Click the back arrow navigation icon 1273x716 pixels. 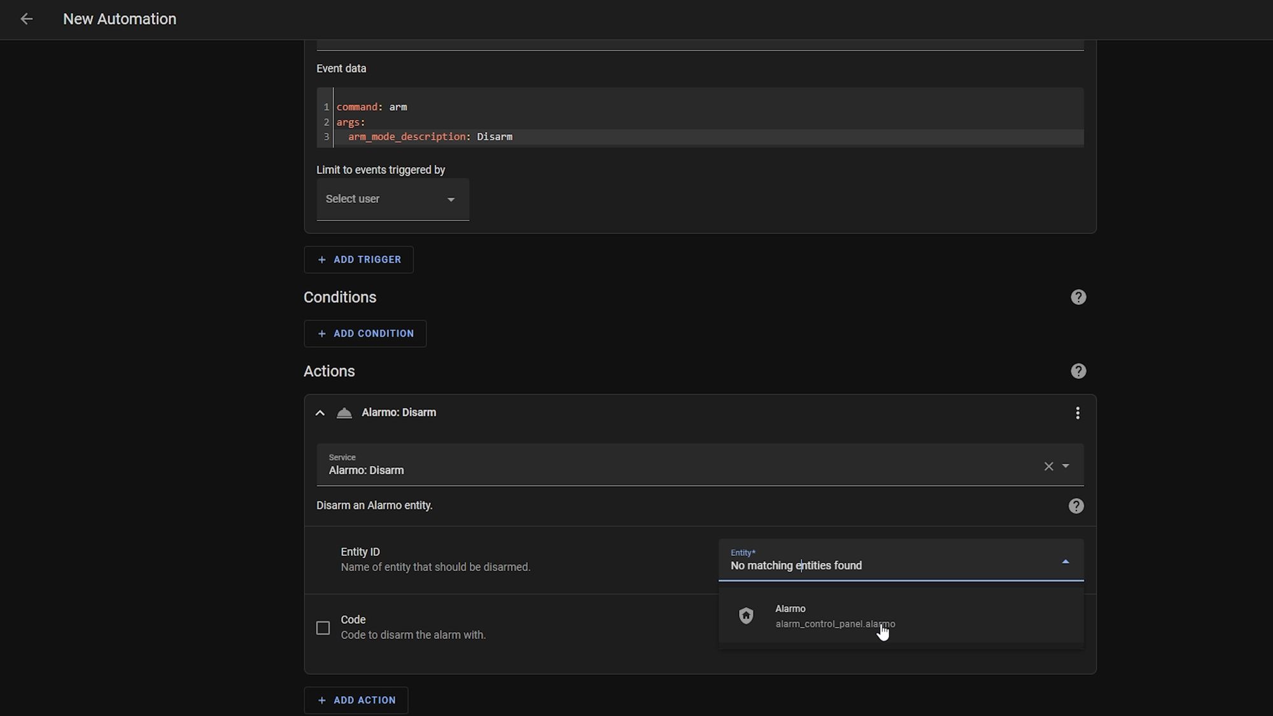[x=25, y=19]
